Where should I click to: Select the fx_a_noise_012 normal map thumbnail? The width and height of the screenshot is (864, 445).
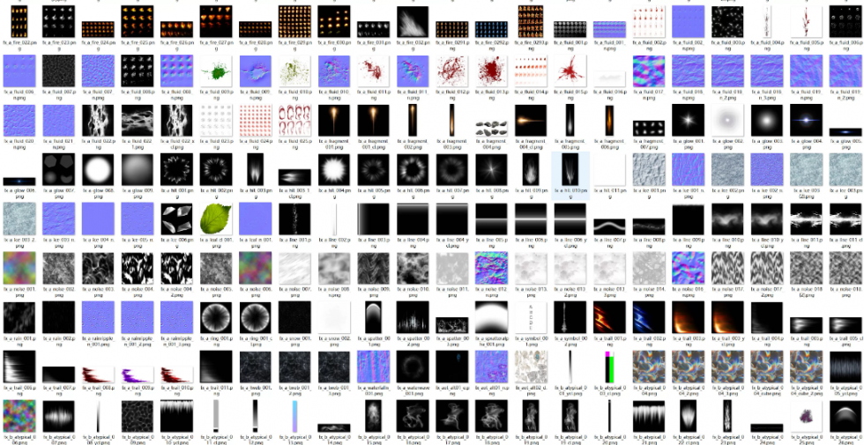pyautogui.click(x=492, y=268)
